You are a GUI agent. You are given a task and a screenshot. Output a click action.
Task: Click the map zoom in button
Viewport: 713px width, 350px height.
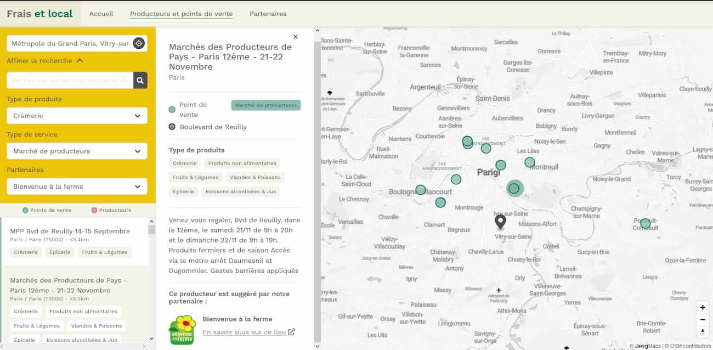tap(703, 307)
